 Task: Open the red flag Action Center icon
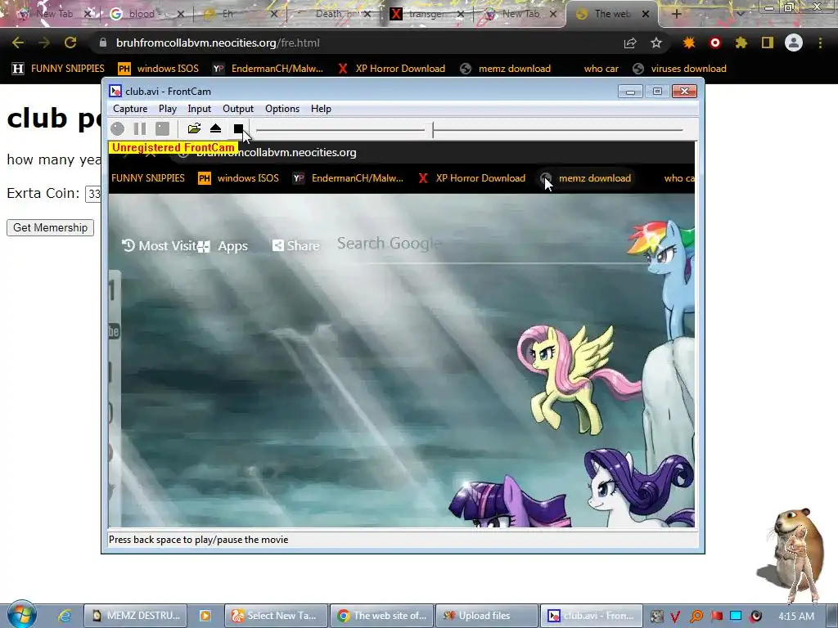[716, 617]
